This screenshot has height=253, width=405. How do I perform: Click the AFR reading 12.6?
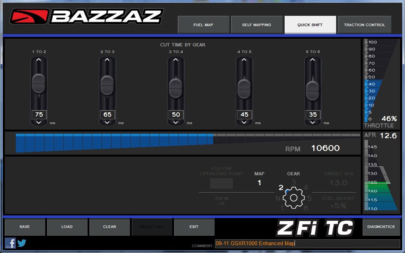tap(388, 136)
